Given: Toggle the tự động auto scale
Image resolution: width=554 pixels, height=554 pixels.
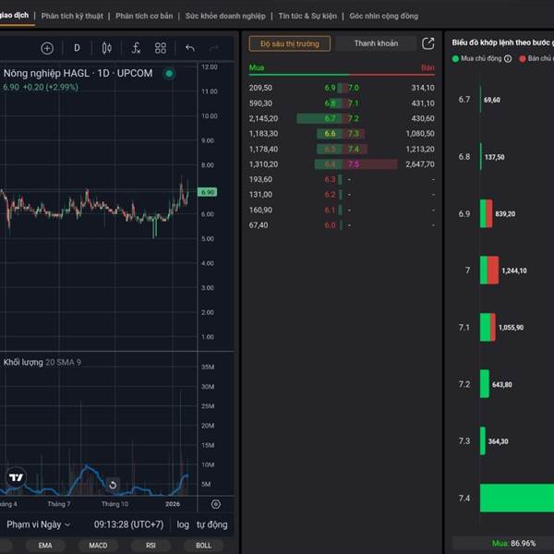Looking at the screenshot, I should click(x=211, y=524).
